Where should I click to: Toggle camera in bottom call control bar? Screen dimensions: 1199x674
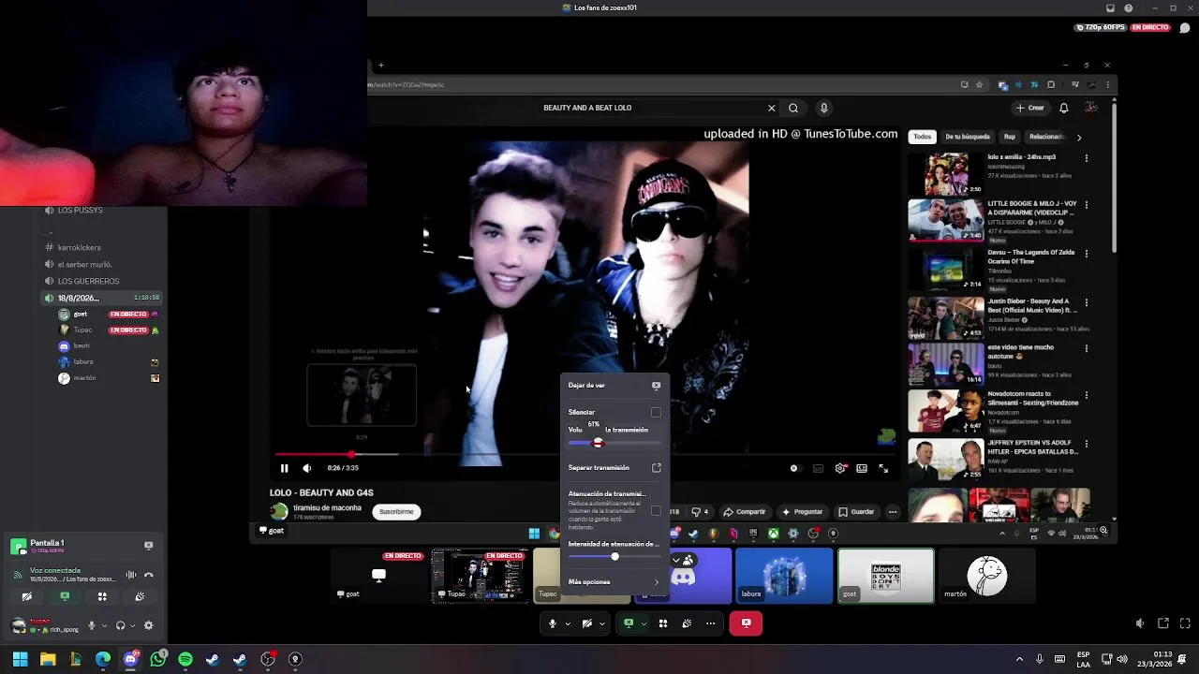(x=587, y=623)
